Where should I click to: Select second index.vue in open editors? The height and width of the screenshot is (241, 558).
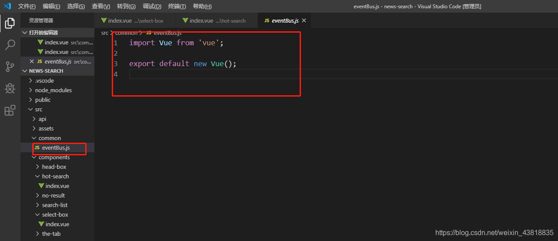[x=57, y=52]
